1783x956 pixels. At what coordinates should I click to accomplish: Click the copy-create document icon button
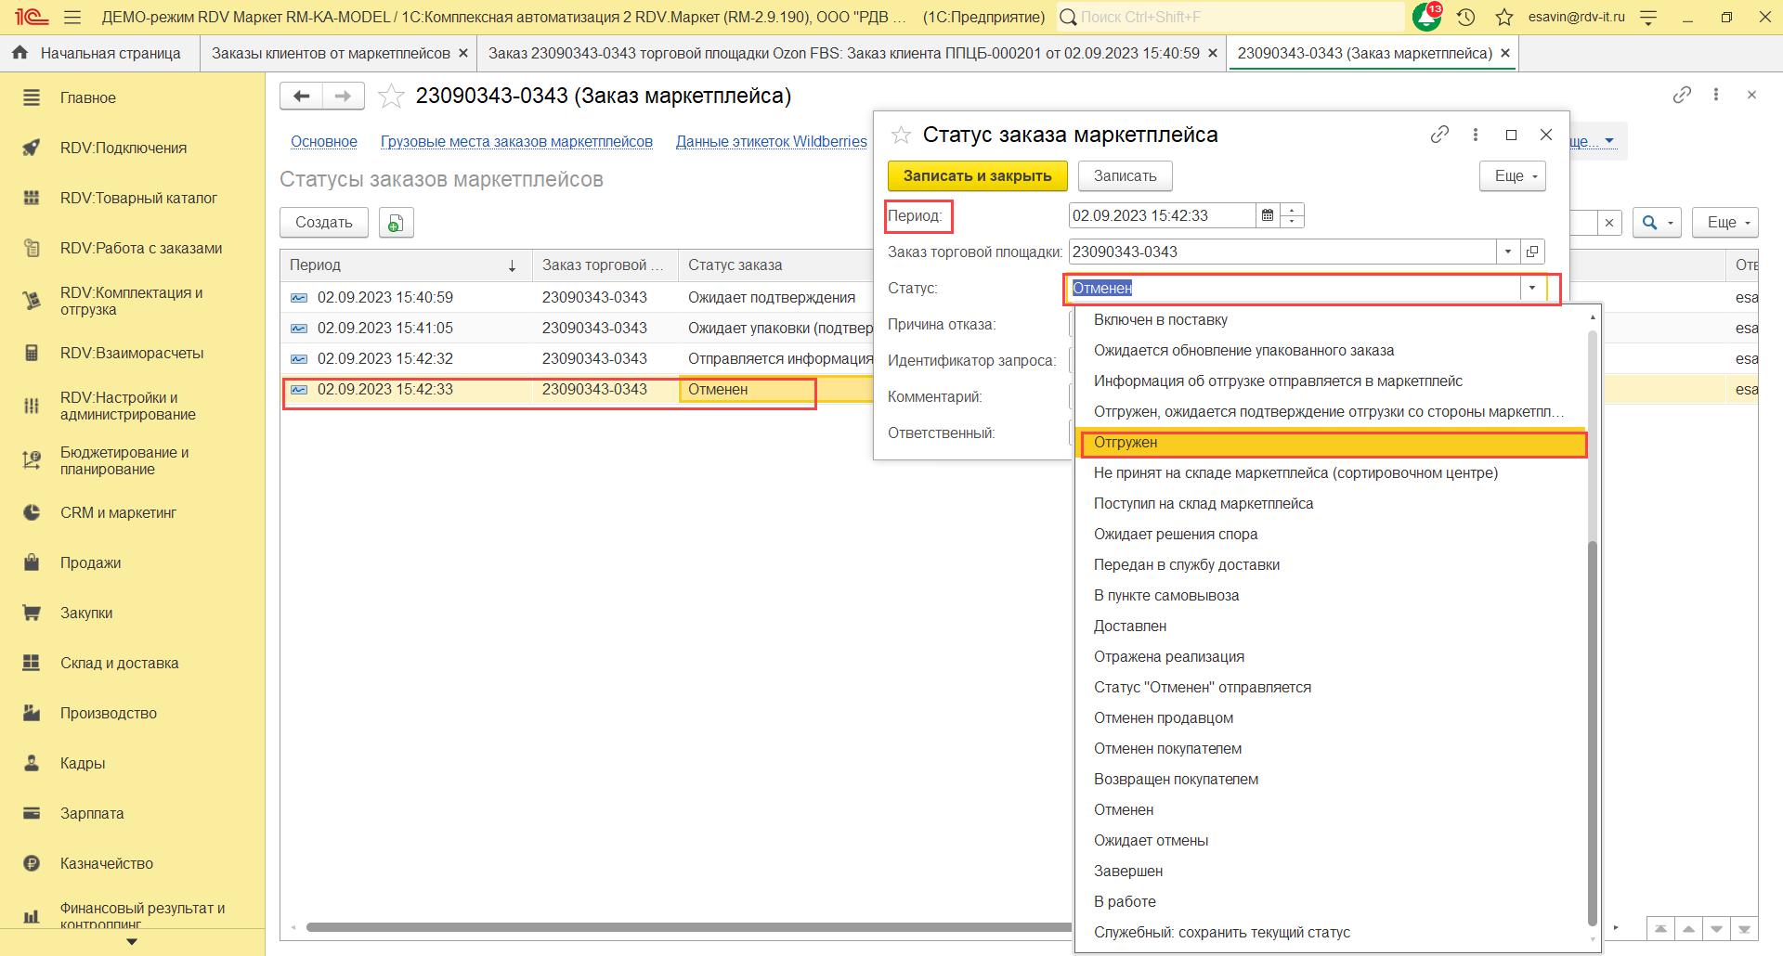396,223
